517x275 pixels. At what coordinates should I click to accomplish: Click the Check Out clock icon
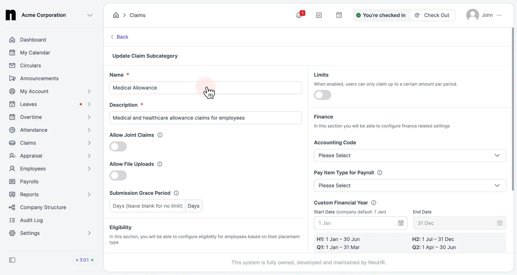pos(417,15)
